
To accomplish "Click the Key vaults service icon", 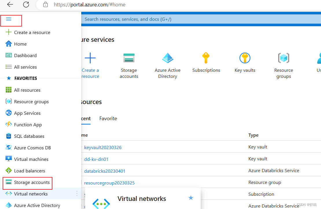I will point(245,58).
